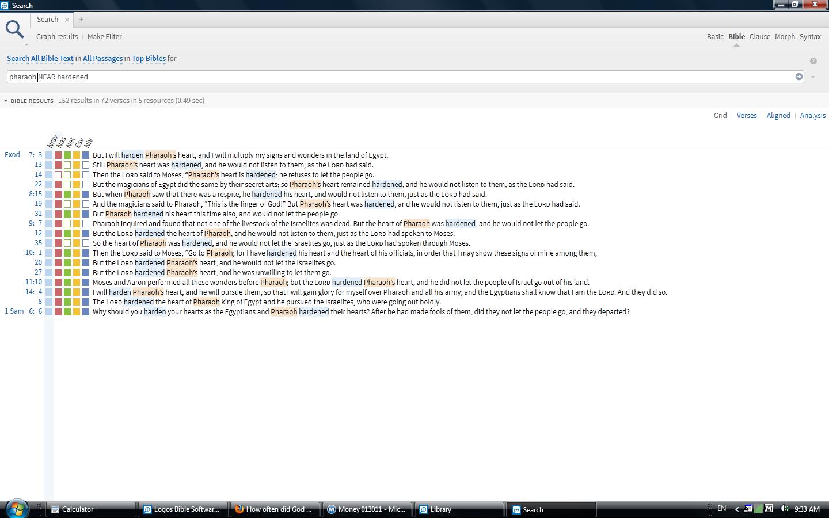The image size is (829, 518).
Task: Open a new tab with the plus icon
Action: [81, 20]
